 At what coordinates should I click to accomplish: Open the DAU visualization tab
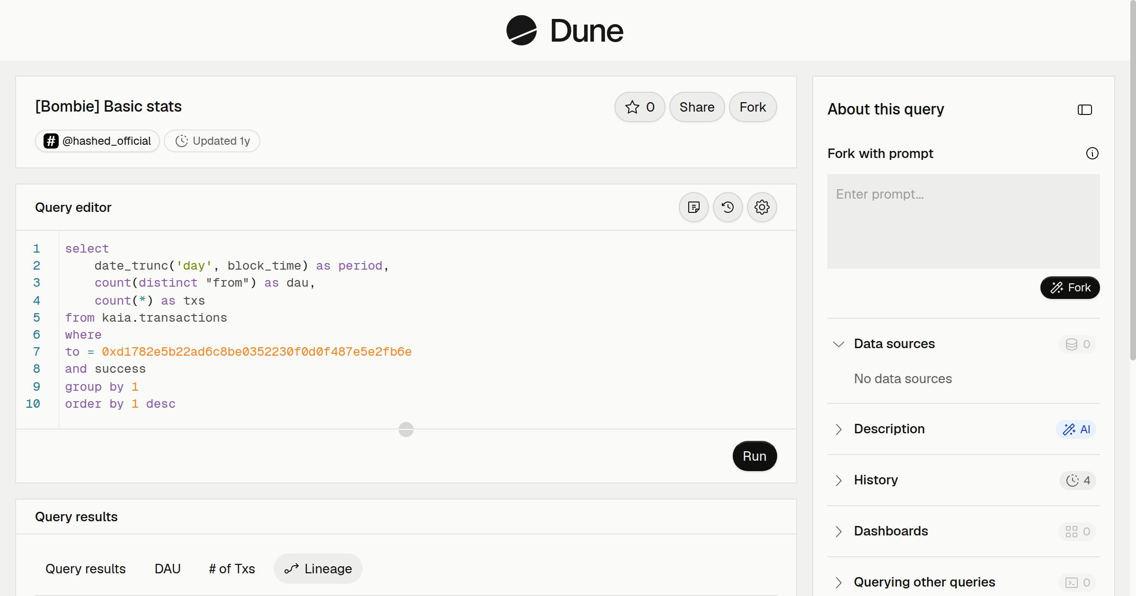(168, 569)
